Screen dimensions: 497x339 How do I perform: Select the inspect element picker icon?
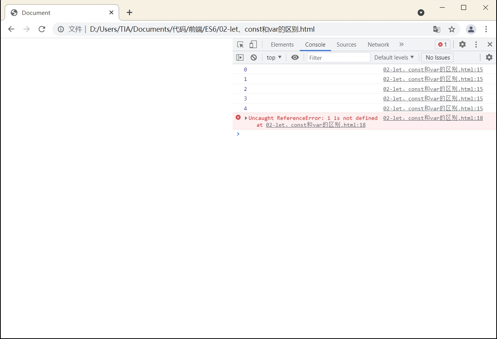[x=240, y=45]
